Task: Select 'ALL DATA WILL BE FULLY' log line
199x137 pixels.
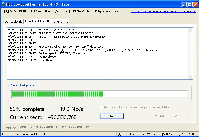Action: [57, 37]
